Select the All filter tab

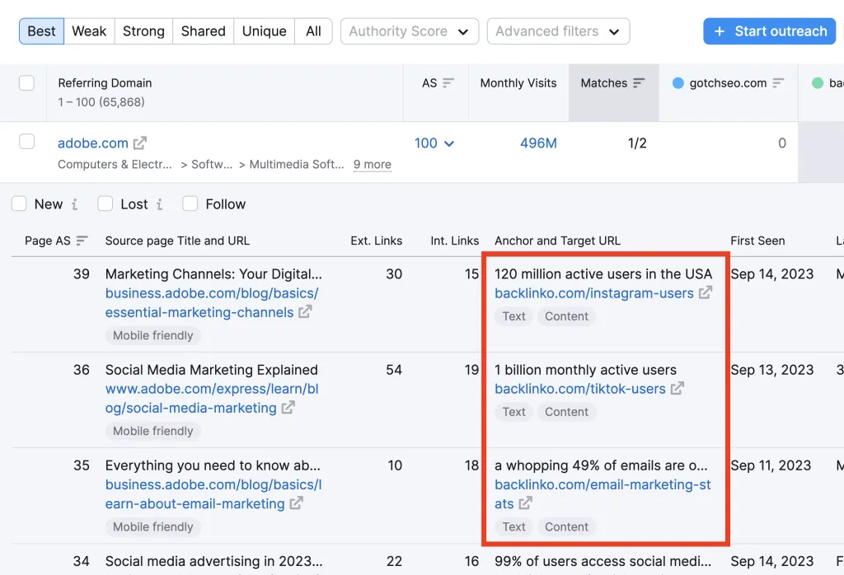[313, 31]
